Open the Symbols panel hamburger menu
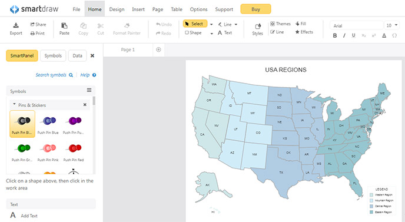The width and height of the screenshot is (405, 222). tap(89, 90)
